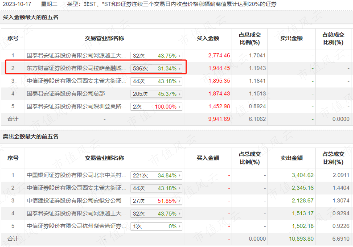Viewport: 353px width, 247px height.
Task: Select sell amount 1,502.18
Action: coord(303,226)
